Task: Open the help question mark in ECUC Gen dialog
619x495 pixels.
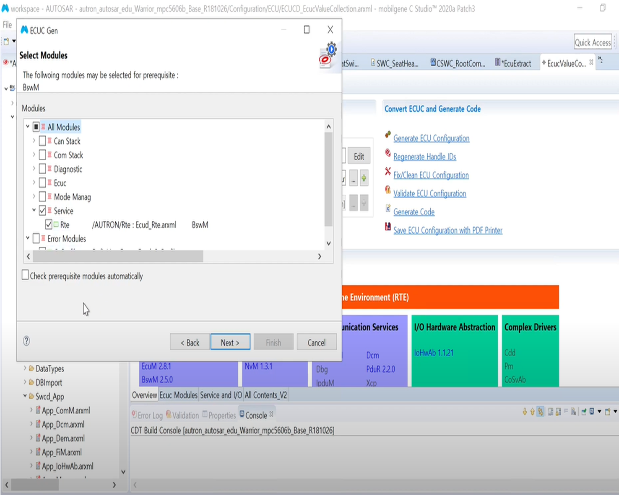Action: tap(26, 341)
